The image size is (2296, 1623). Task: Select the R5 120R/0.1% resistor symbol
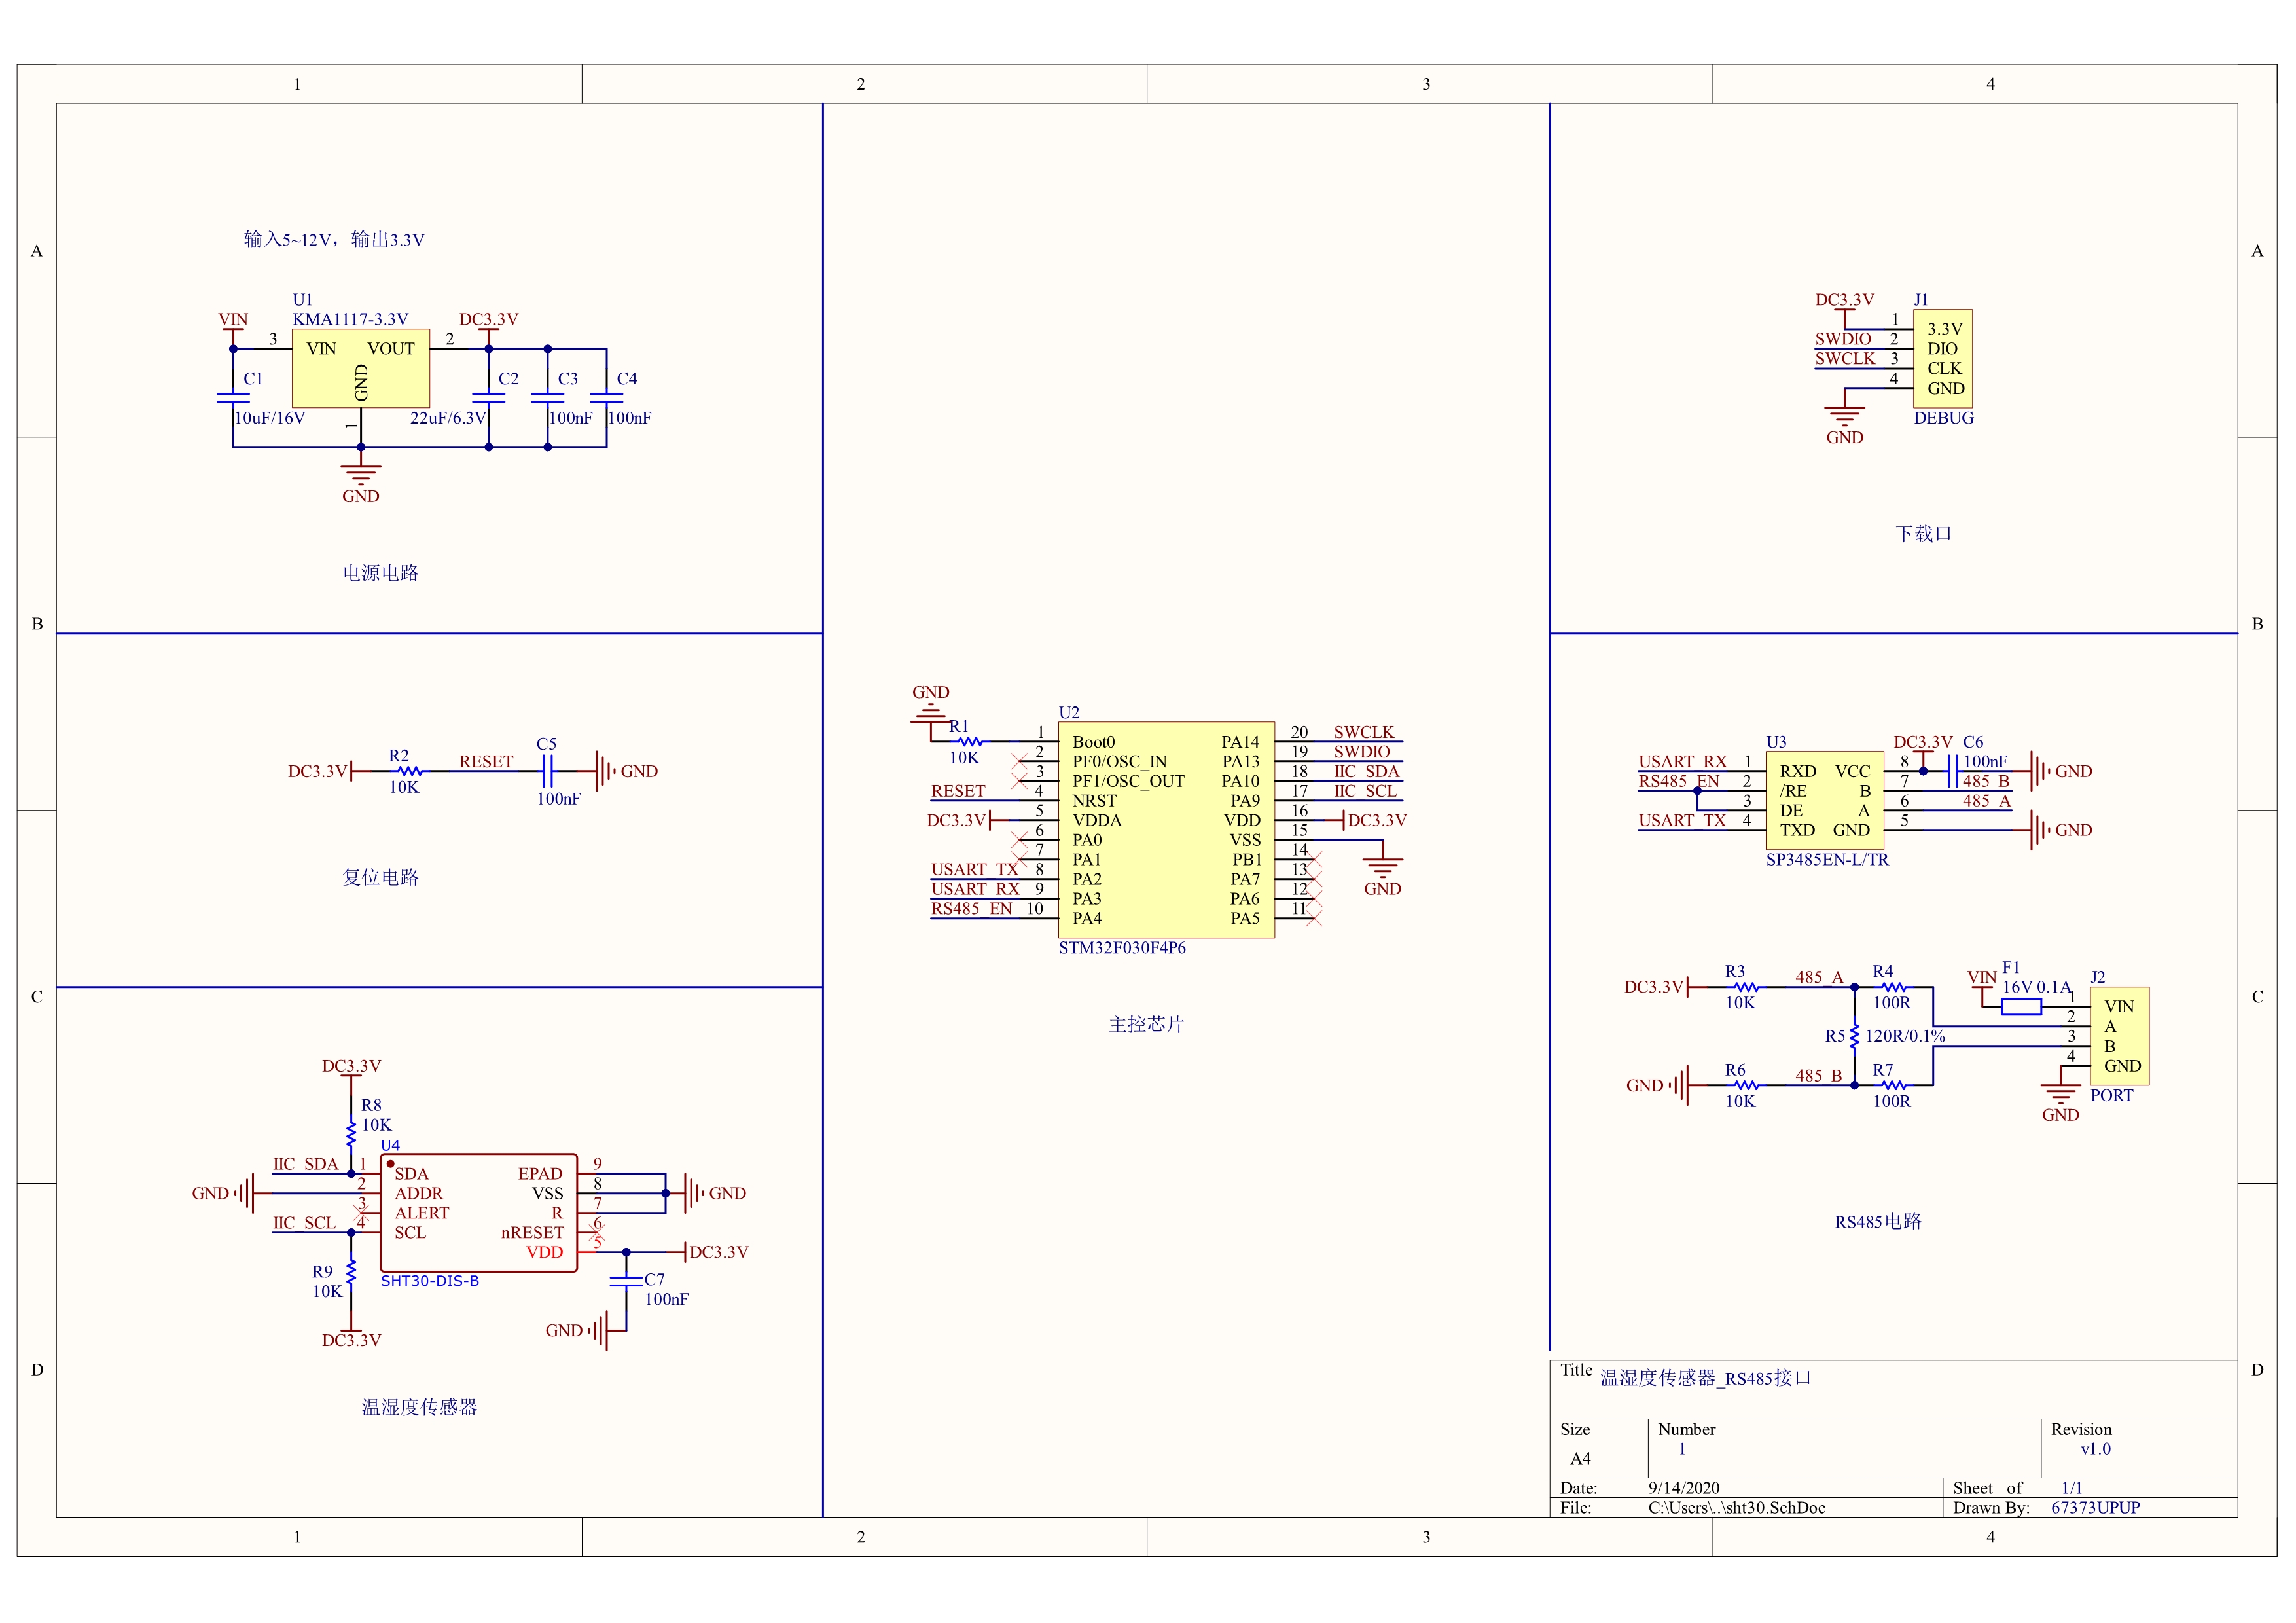(x=1854, y=1036)
